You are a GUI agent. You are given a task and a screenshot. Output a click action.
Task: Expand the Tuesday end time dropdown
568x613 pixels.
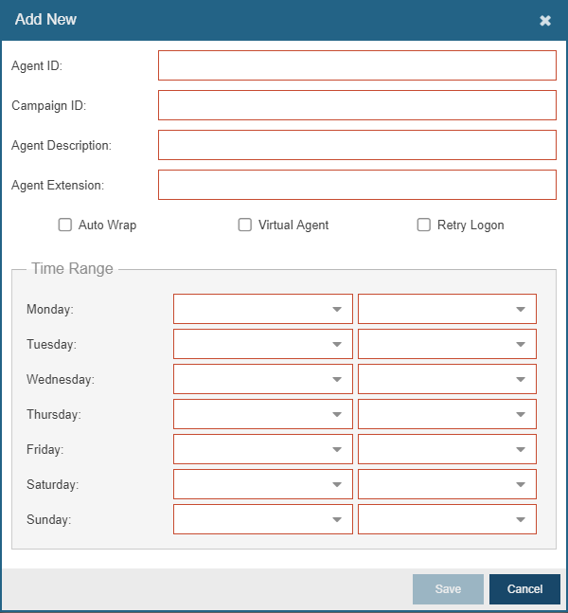tap(447, 344)
